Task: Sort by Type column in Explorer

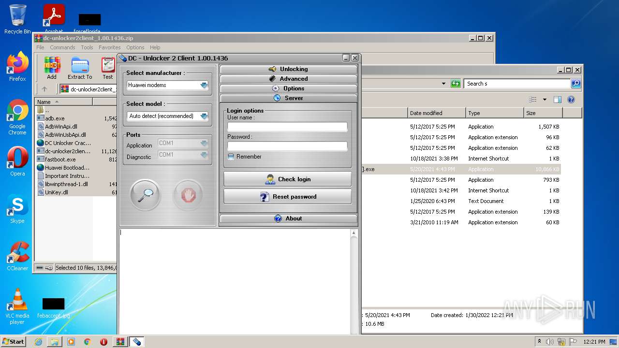Action: [495, 113]
